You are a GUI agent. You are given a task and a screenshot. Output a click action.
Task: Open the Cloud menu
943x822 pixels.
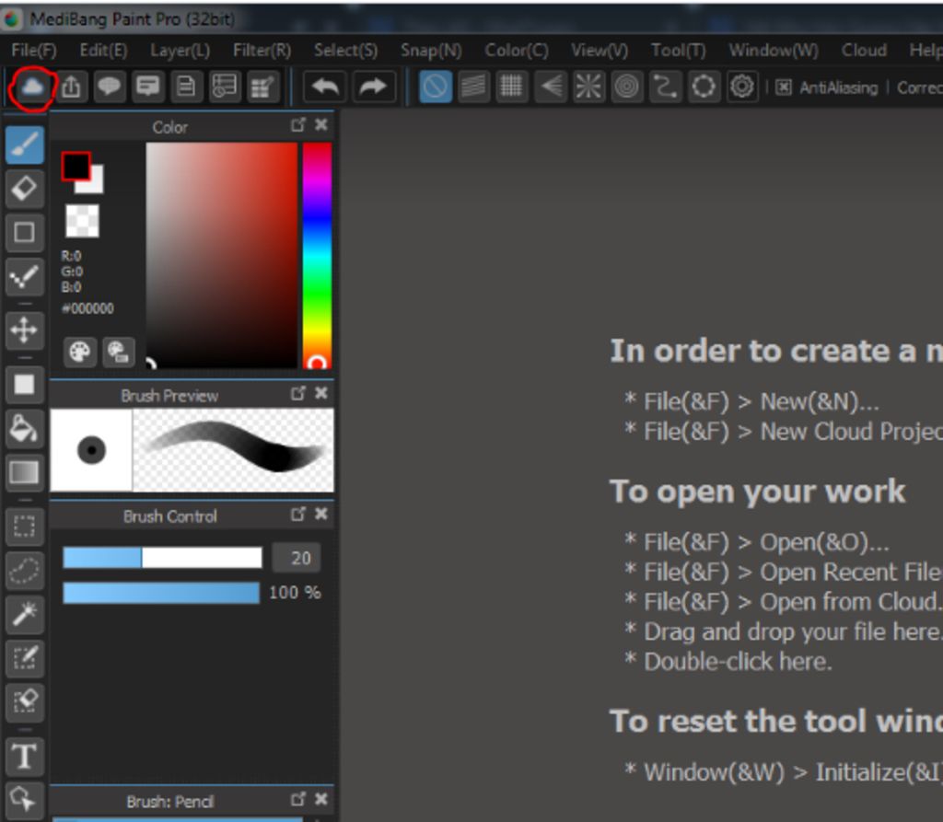tap(864, 51)
